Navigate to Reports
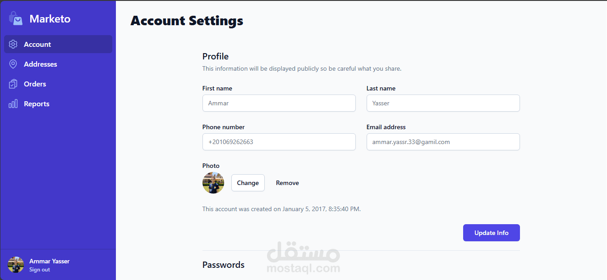This screenshot has width=607, height=280. [x=37, y=104]
